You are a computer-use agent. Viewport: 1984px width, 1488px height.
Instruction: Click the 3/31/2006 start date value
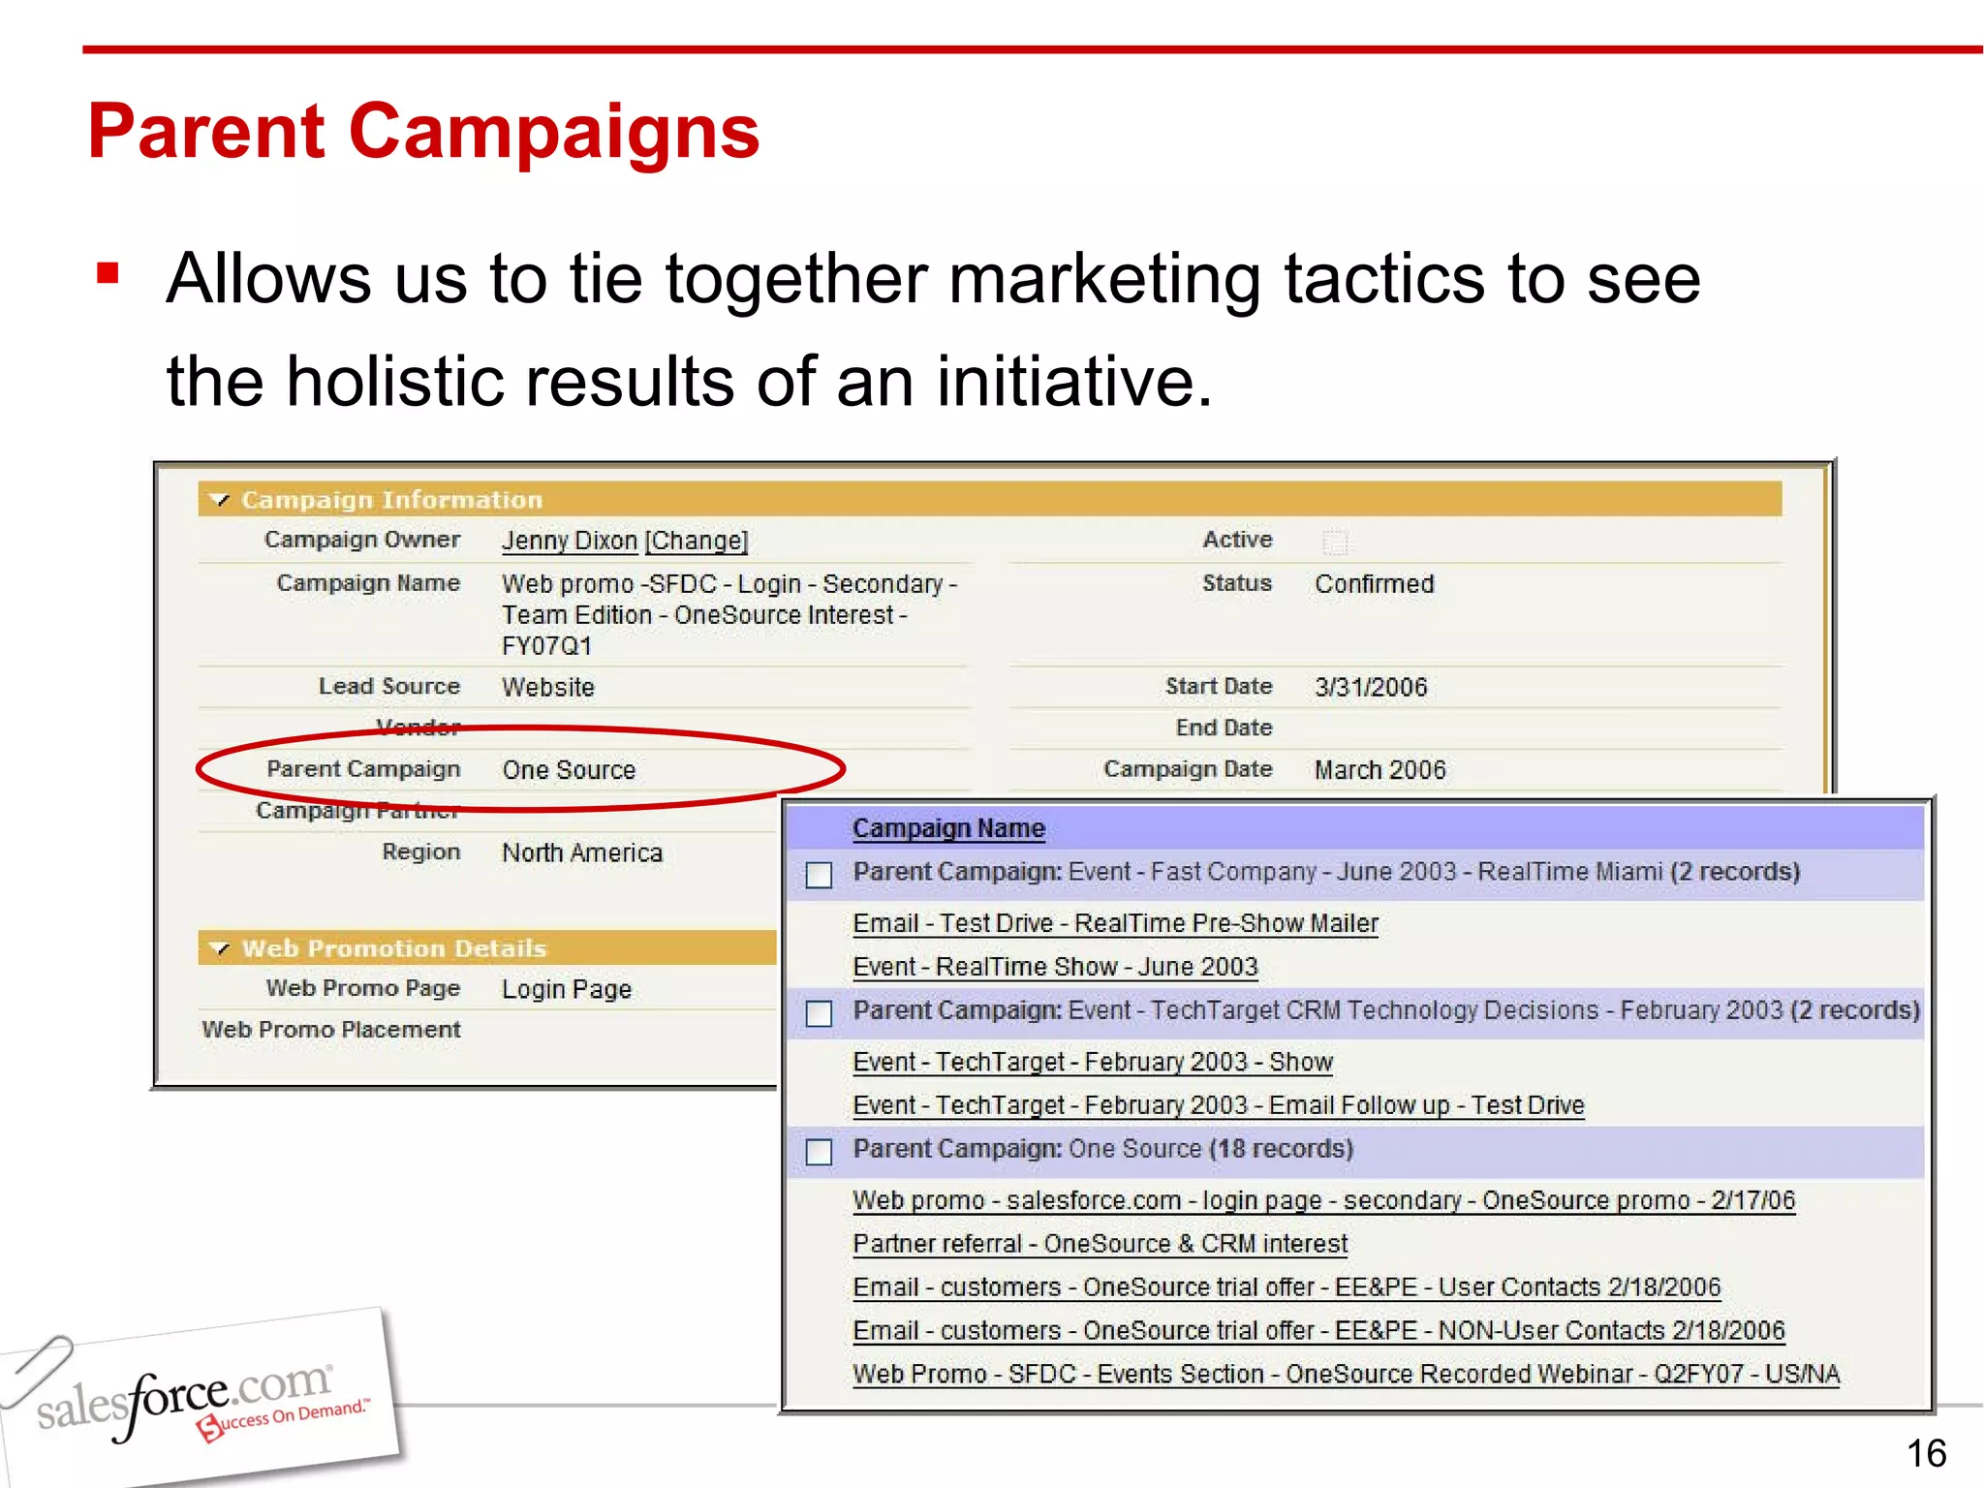pos(1371,688)
